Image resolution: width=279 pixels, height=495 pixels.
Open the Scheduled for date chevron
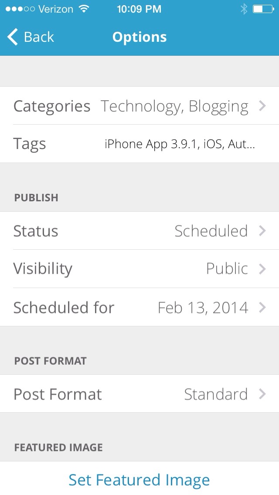262,308
